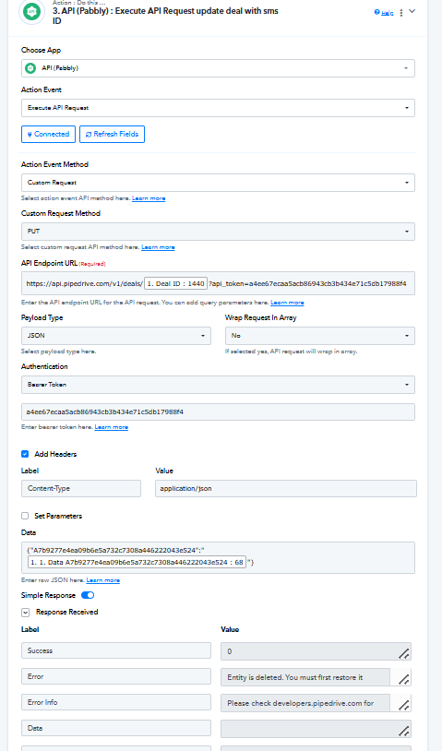Toggle the Simple Response switch off

pyautogui.click(x=88, y=595)
